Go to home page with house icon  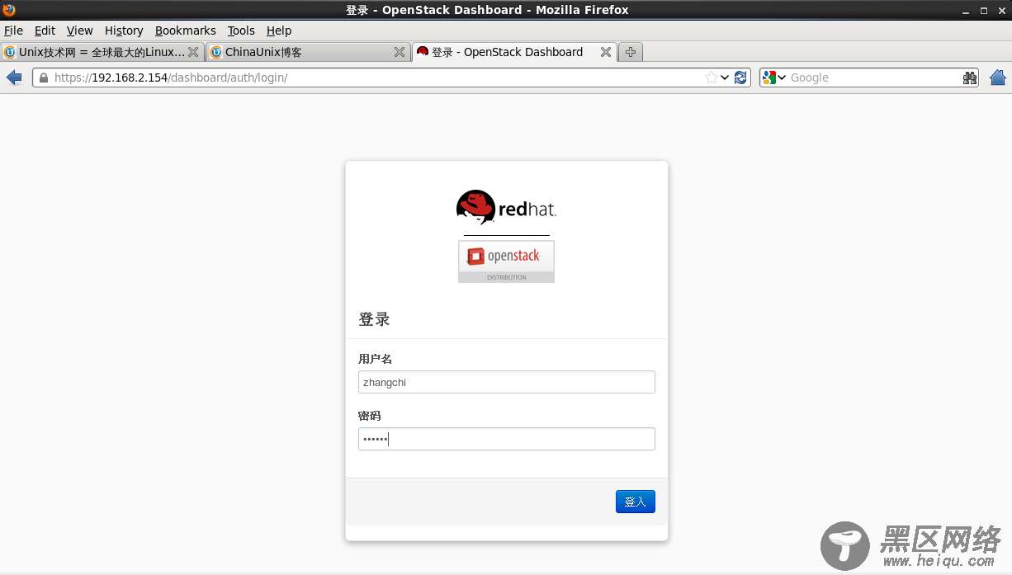(998, 78)
